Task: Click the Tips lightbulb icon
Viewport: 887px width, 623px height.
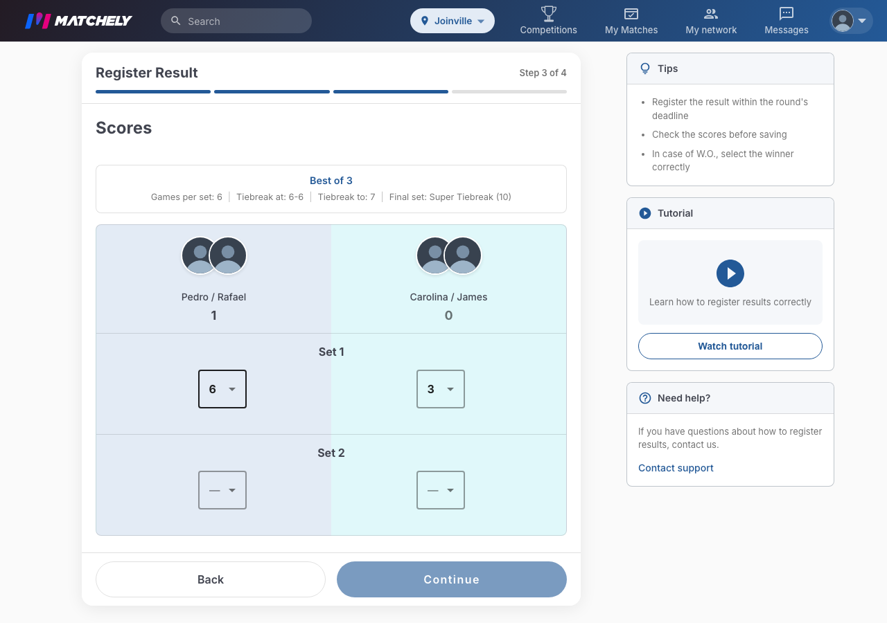Action: 645,69
